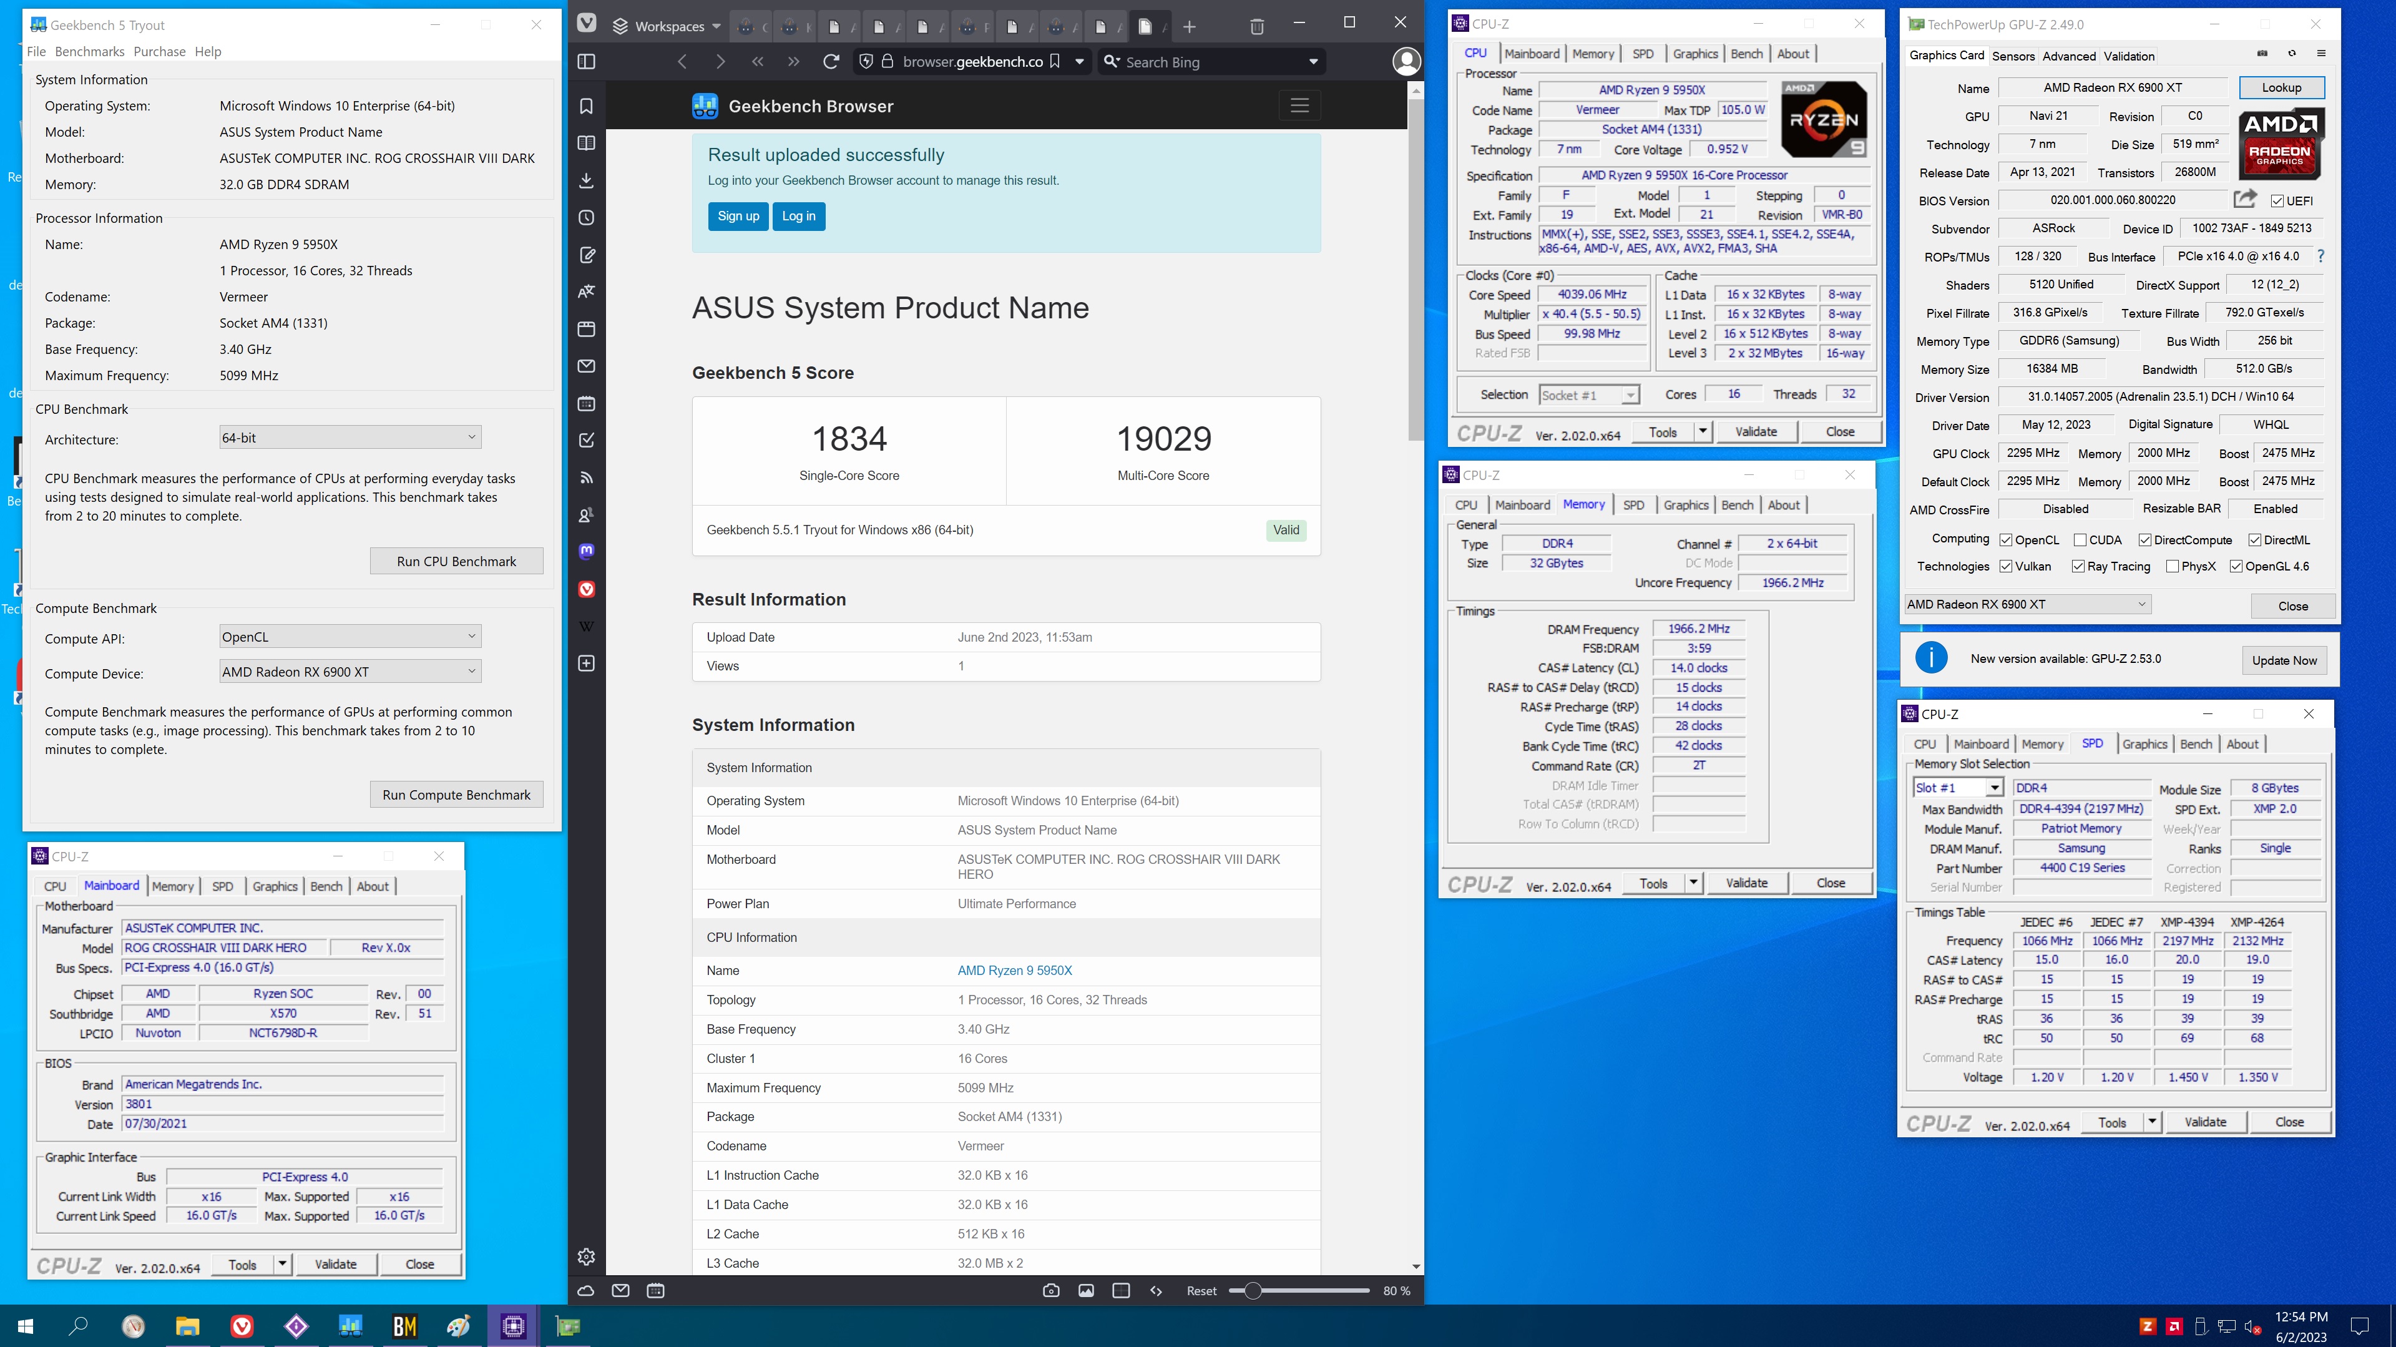
Task: Open Downloads panel in browser sidebar
Action: coord(586,180)
